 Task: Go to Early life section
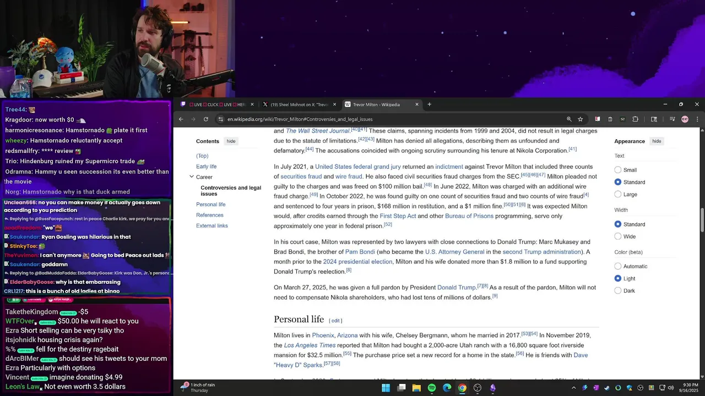pos(206,167)
